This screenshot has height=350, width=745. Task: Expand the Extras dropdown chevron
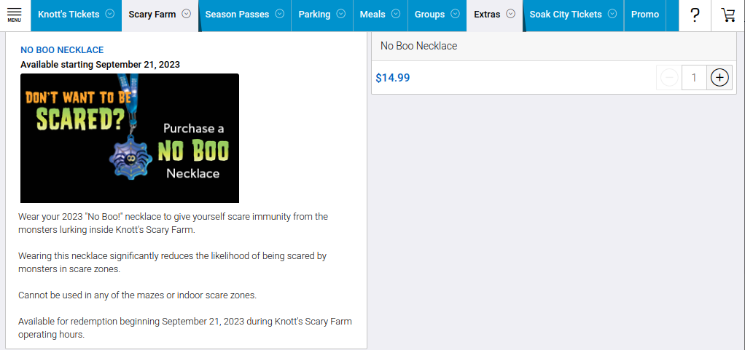(510, 14)
